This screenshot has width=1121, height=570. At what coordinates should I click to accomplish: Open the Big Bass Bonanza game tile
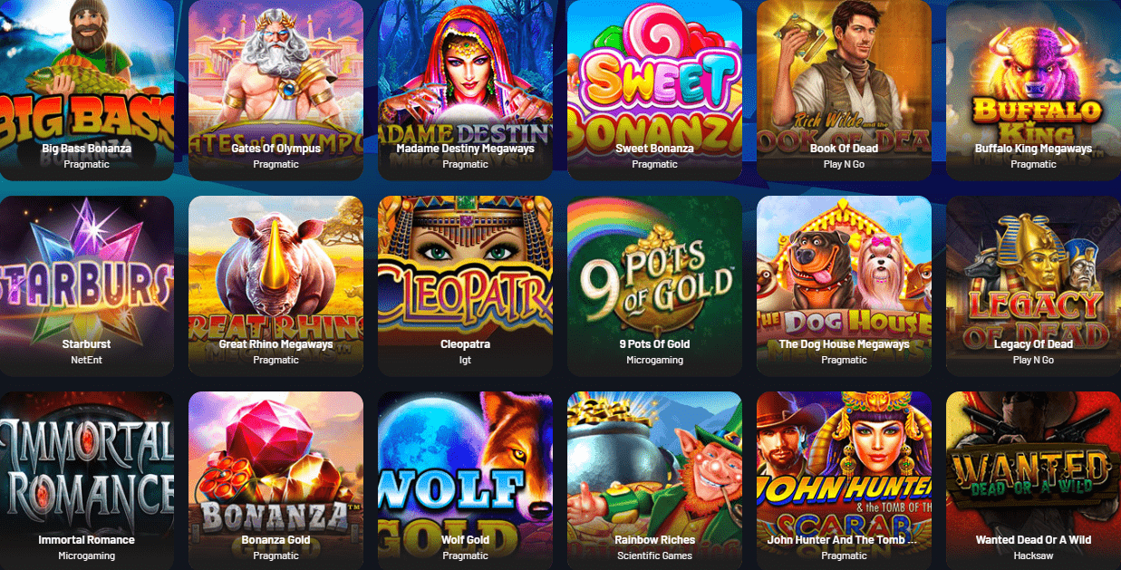click(87, 90)
